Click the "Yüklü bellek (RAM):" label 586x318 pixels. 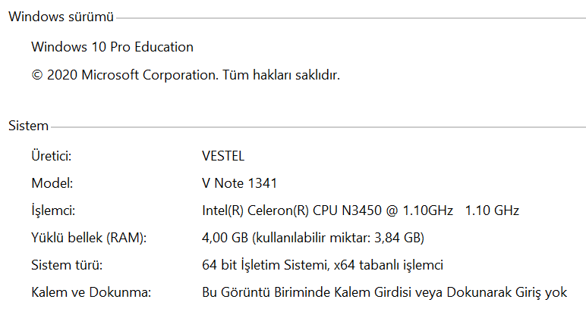point(88,238)
